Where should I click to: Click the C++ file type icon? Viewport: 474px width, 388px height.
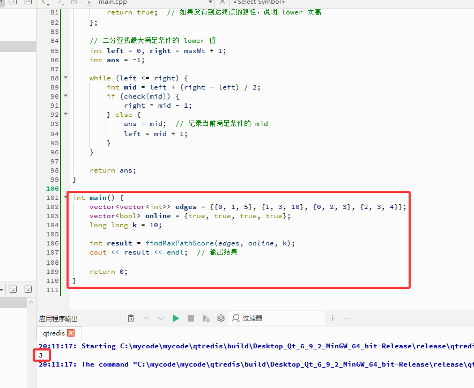pyautogui.click(x=89, y=3)
